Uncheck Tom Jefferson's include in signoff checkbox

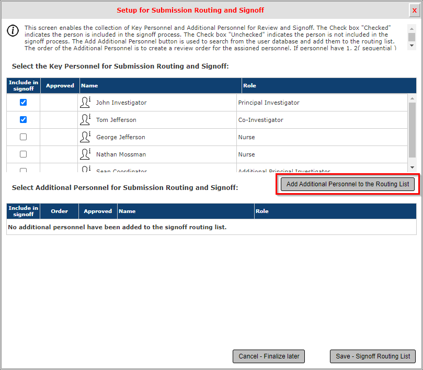pos(23,120)
